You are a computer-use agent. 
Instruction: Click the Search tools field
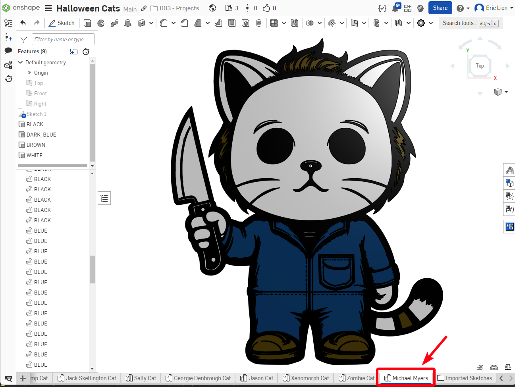[471, 23]
